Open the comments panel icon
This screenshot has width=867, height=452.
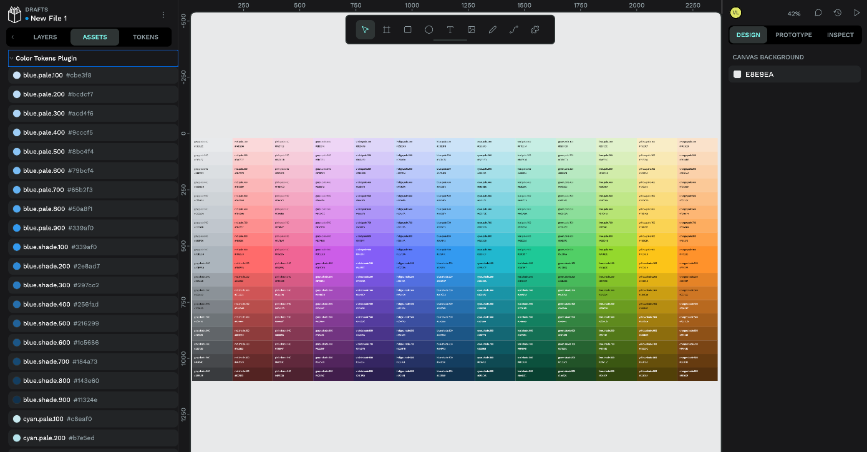818,12
